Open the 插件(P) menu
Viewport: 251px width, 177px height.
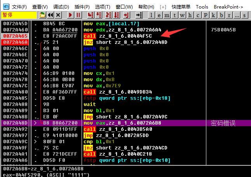82,7
